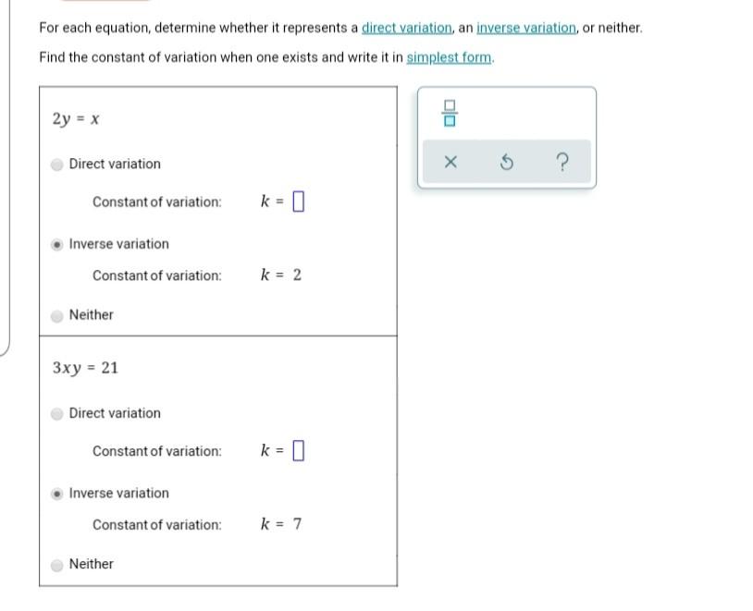Image resolution: width=753 pixels, height=611 pixels.
Task: Click the equation 3xy = 21
Action: coord(85,368)
